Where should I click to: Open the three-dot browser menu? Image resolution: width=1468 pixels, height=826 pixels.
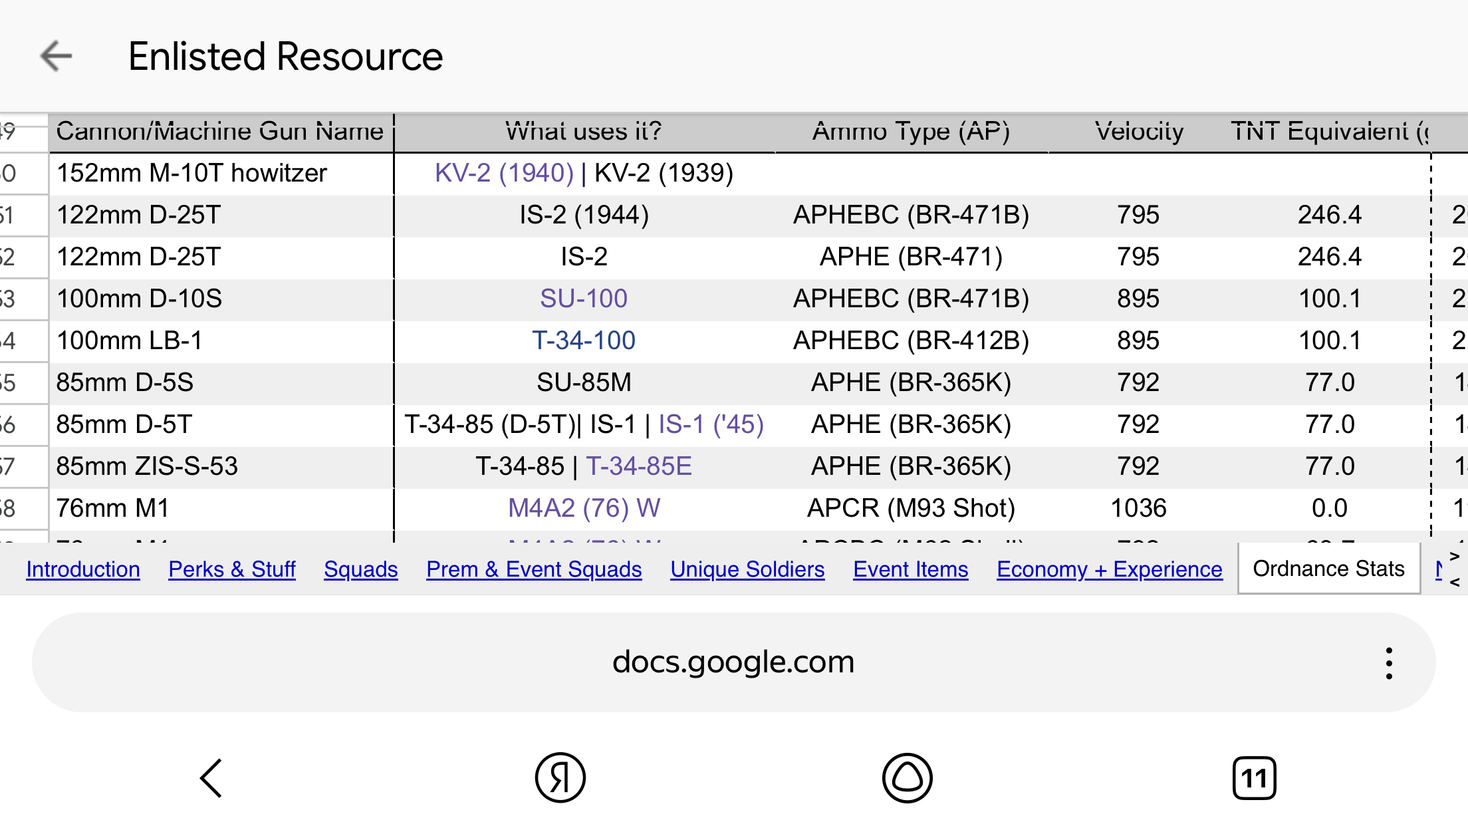(1388, 663)
